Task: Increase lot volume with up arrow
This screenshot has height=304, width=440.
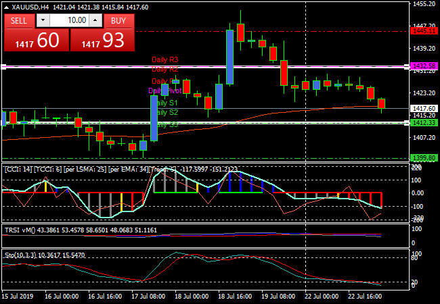Action: pyautogui.click(x=95, y=20)
